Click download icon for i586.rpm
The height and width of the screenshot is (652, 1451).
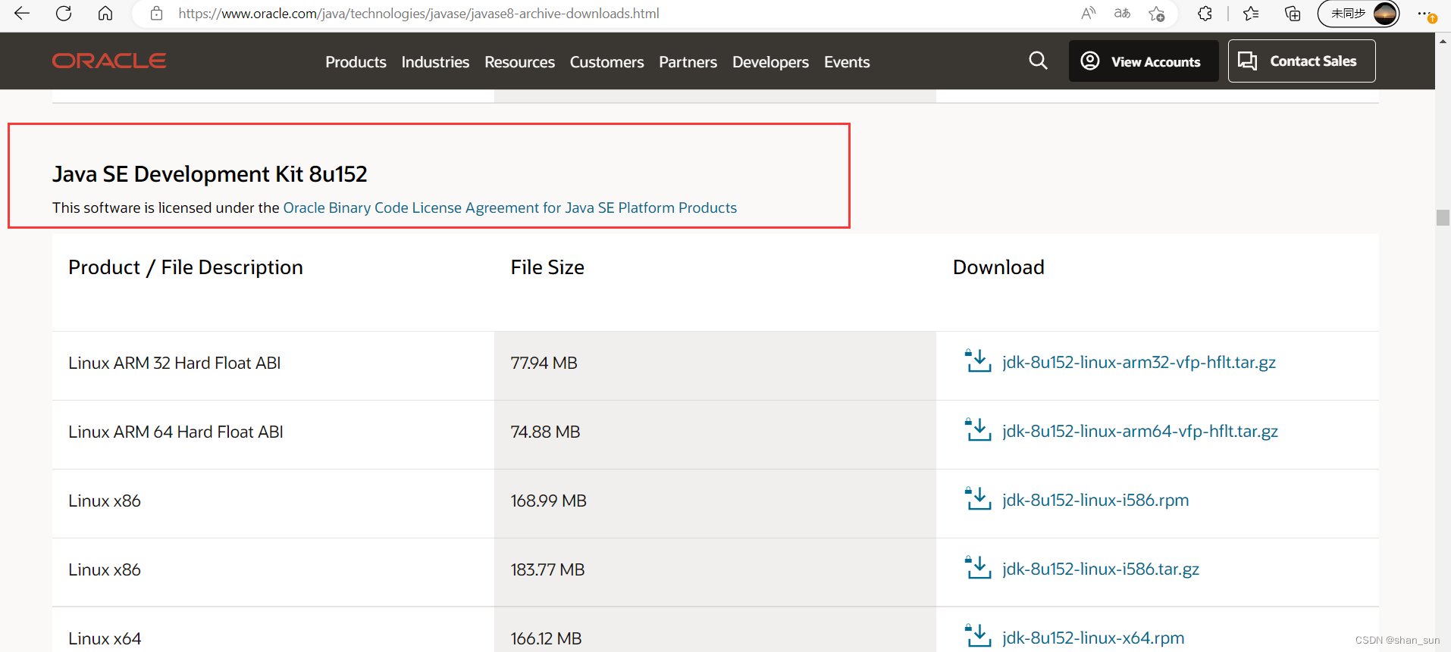978,498
